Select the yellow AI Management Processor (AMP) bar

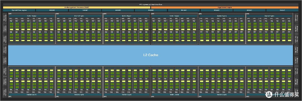77,7
